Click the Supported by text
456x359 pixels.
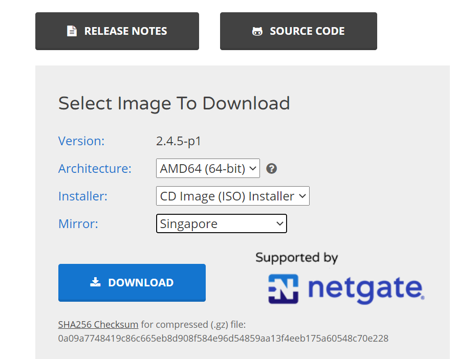296,257
